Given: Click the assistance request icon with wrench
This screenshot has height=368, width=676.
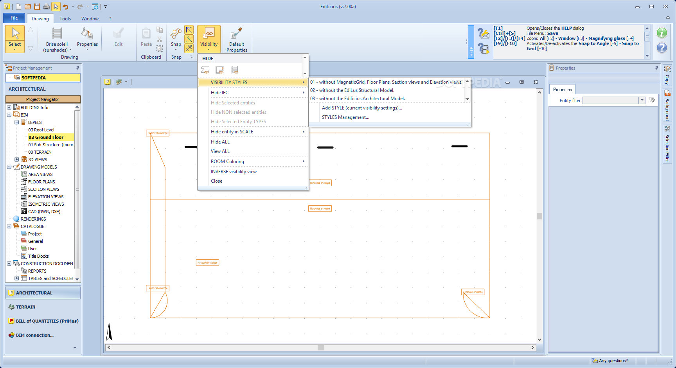Looking at the screenshot, I should [x=484, y=34].
